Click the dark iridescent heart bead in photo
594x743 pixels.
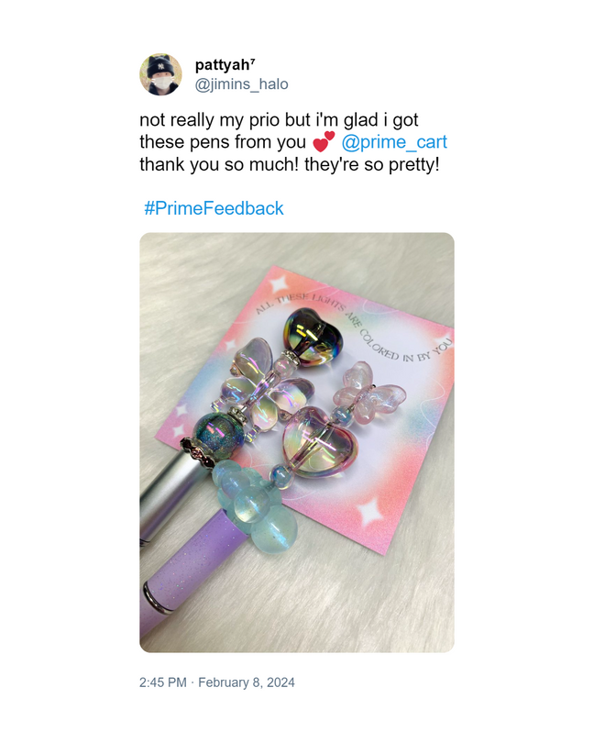(x=312, y=334)
